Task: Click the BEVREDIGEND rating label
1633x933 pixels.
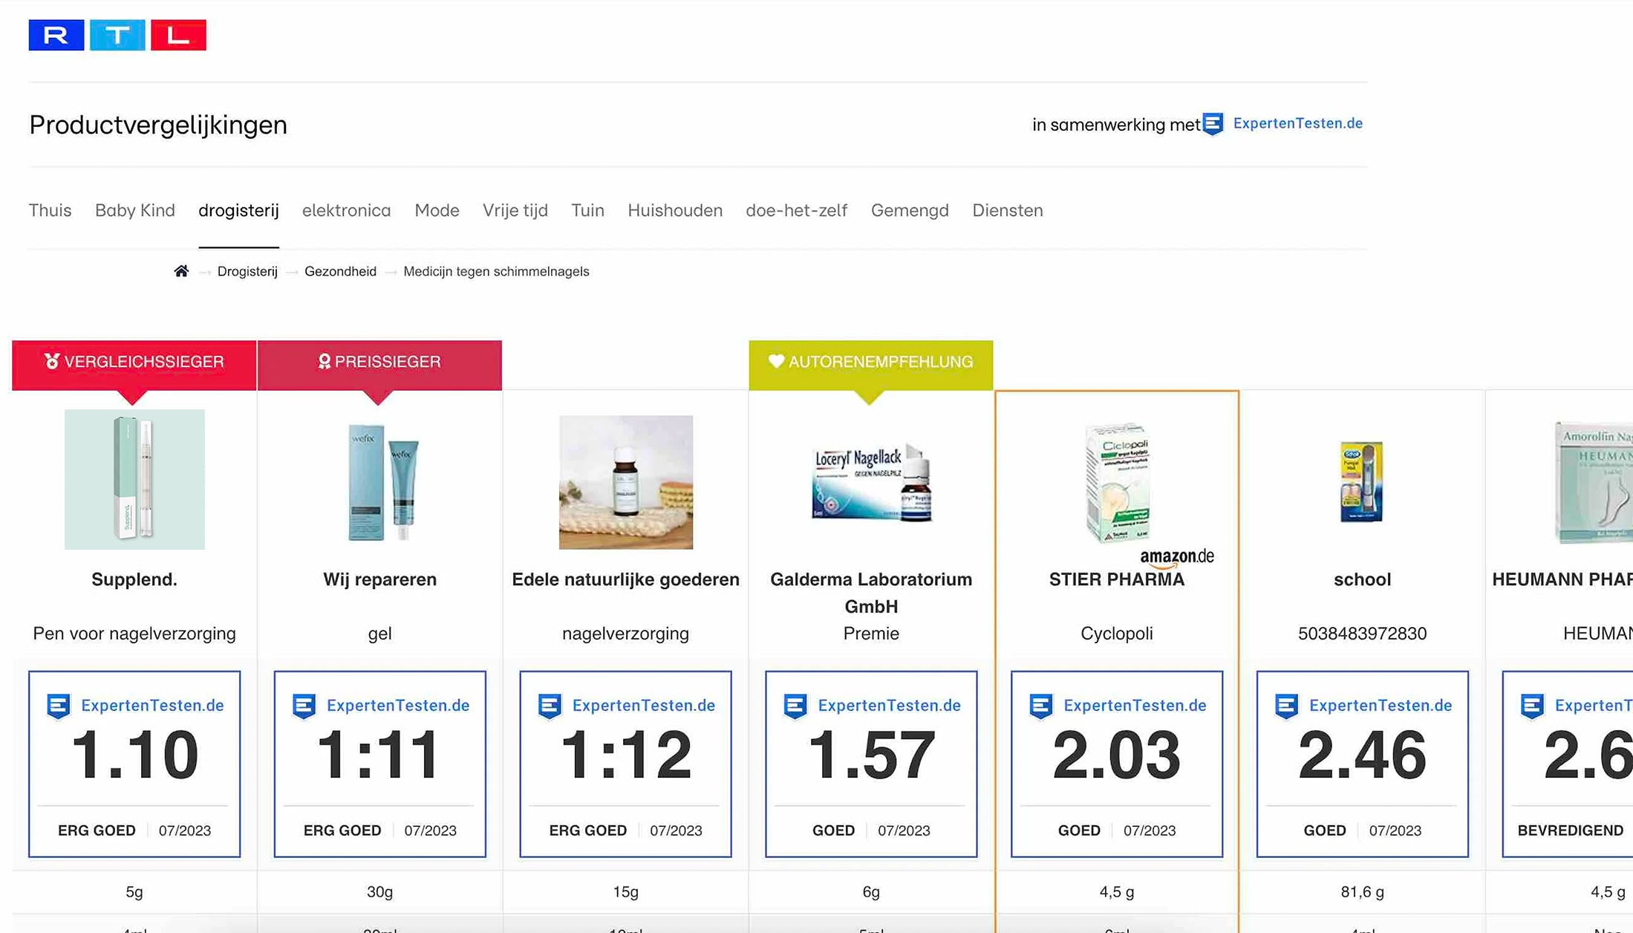Action: coord(1570,830)
